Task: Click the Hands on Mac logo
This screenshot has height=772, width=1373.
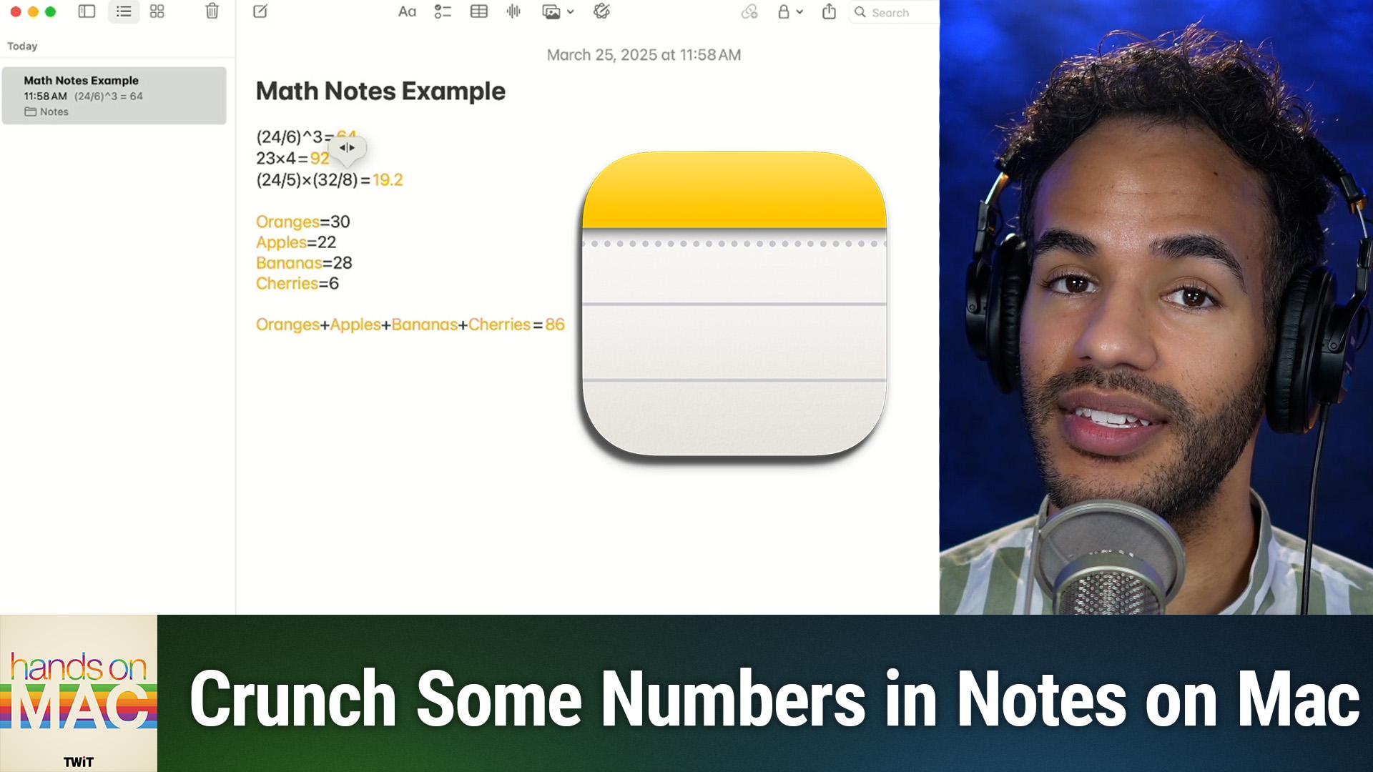Action: (79, 693)
